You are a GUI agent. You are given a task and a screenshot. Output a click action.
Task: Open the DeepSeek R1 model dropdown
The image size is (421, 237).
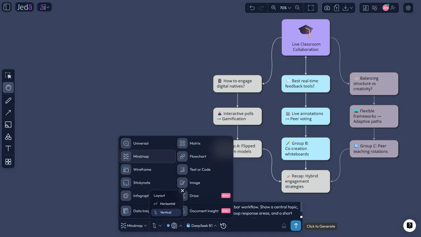point(201,226)
